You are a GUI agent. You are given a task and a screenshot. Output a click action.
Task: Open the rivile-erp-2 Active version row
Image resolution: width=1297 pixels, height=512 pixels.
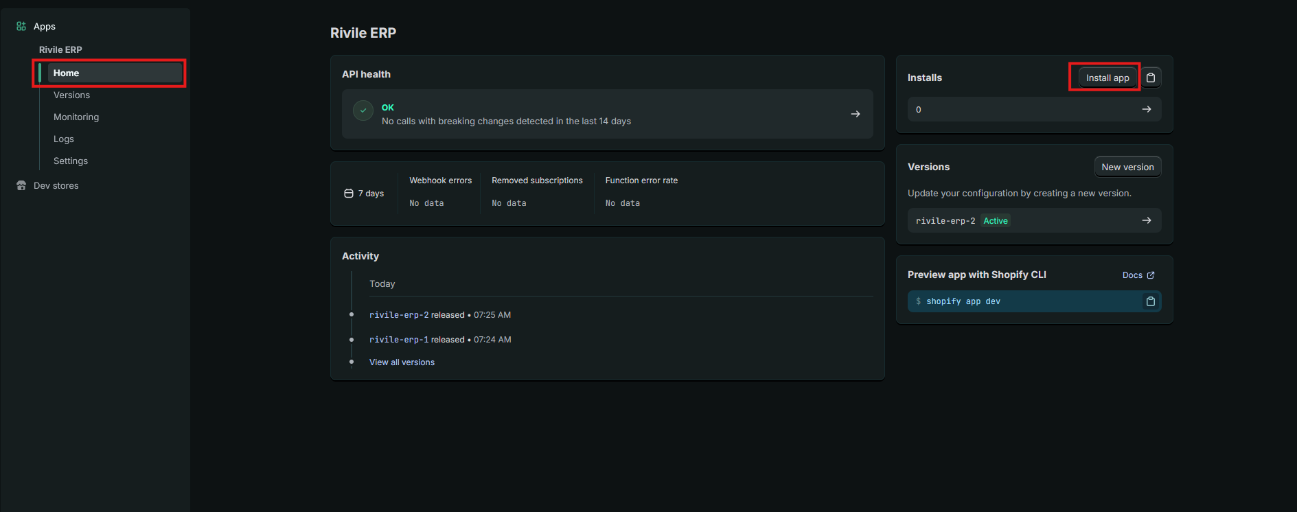coord(1035,220)
